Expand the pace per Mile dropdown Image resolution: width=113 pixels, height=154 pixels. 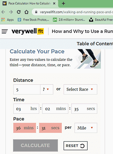tap(86, 128)
